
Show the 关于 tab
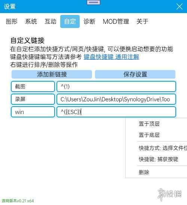click(142, 22)
